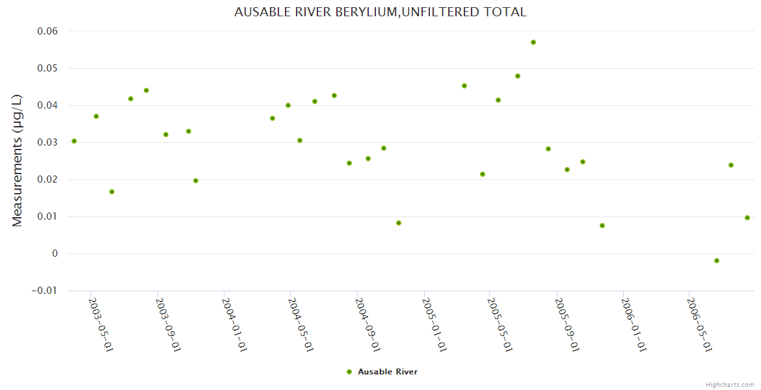
Task: Click the −0.01 y-axis tick label
Action: coord(45,291)
